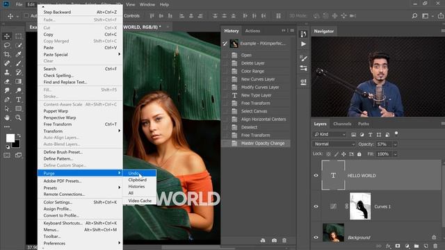Click the foreground white color swatch
This screenshot has height=250, width=445.
[x=10, y=138]
